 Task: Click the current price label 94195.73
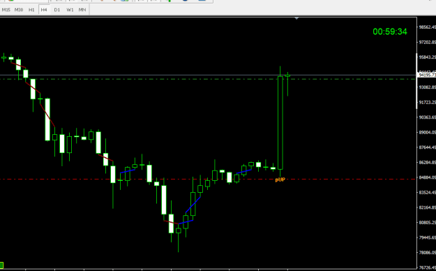click(427, 75)
